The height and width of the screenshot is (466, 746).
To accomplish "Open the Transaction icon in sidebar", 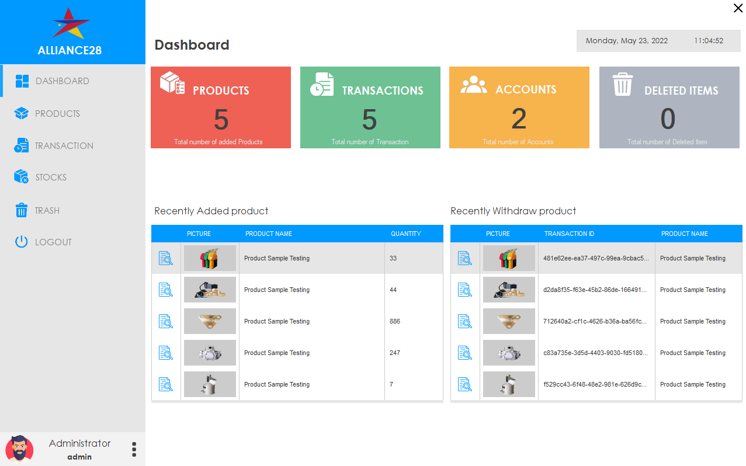I will (x=22, y=145).
